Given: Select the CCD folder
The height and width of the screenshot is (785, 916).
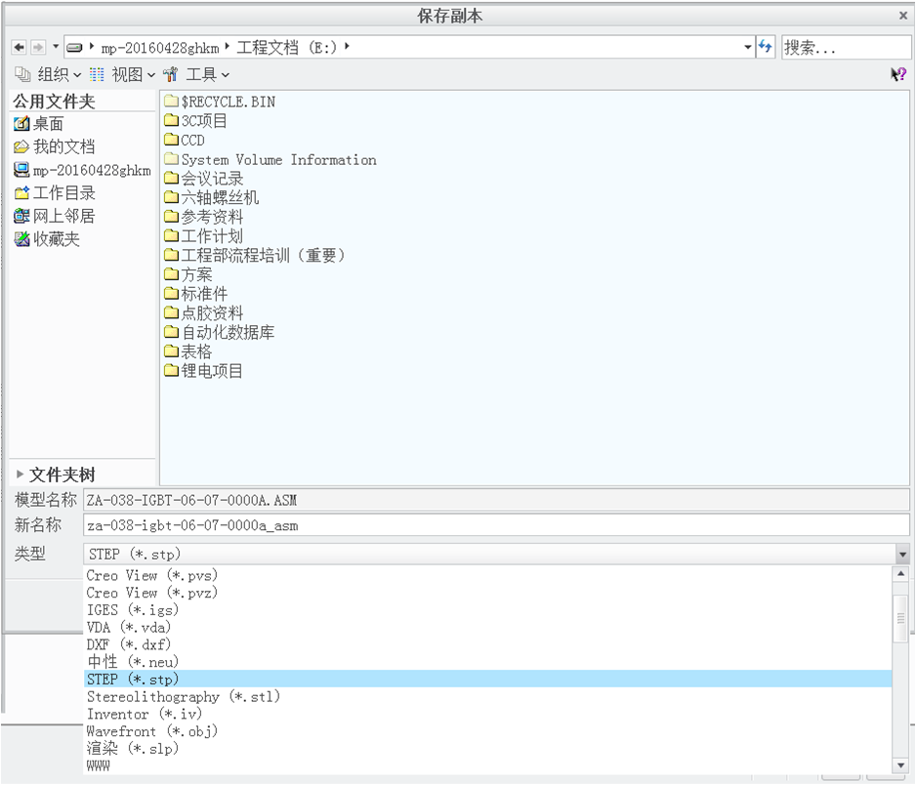Looking at the screenshot, I should coord(185,141).
